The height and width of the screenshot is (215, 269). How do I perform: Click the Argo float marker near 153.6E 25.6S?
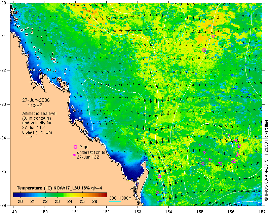tap(157, 193)
